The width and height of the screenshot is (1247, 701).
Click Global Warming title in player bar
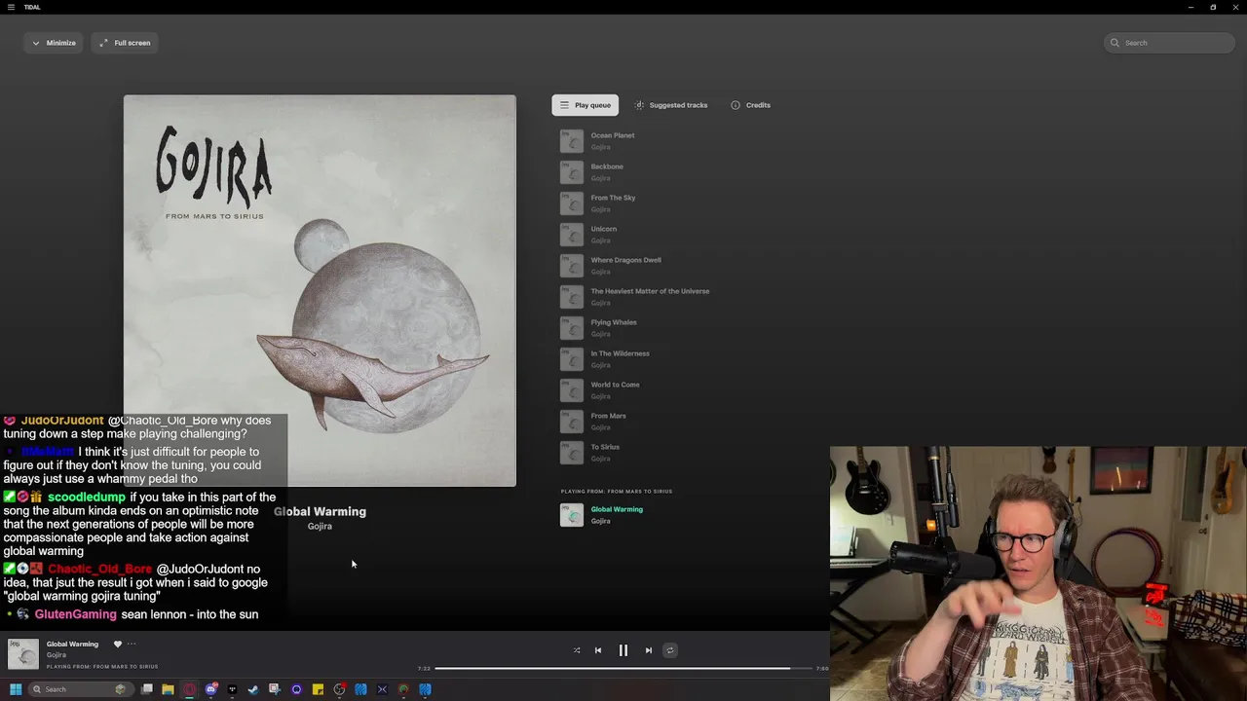pos(72,644)
